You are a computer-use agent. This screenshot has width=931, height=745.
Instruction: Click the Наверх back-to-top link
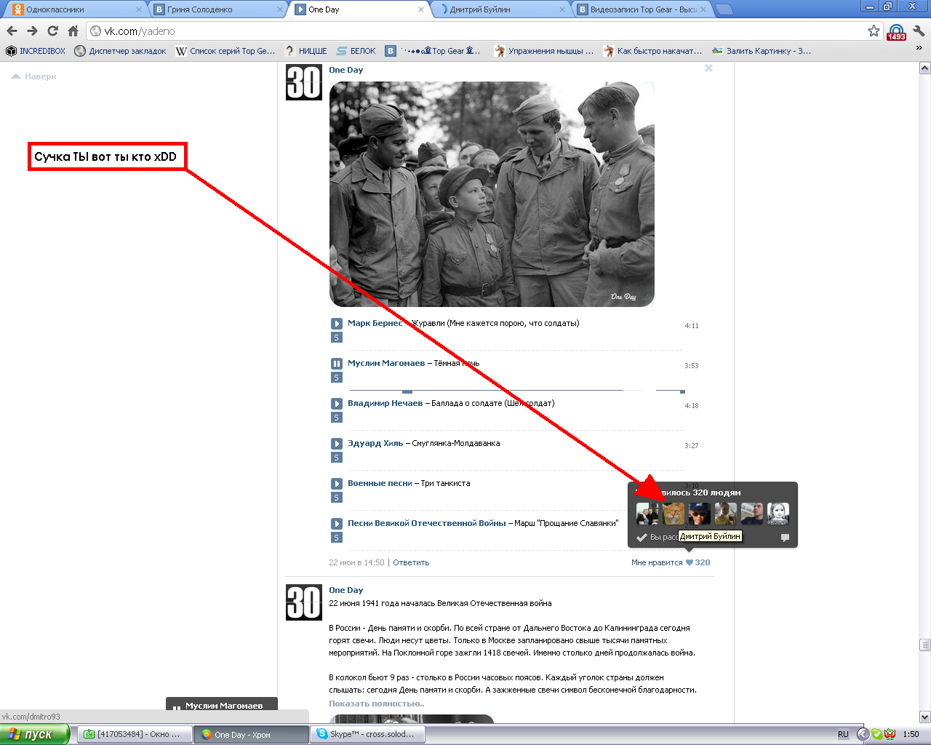[34, 76]
